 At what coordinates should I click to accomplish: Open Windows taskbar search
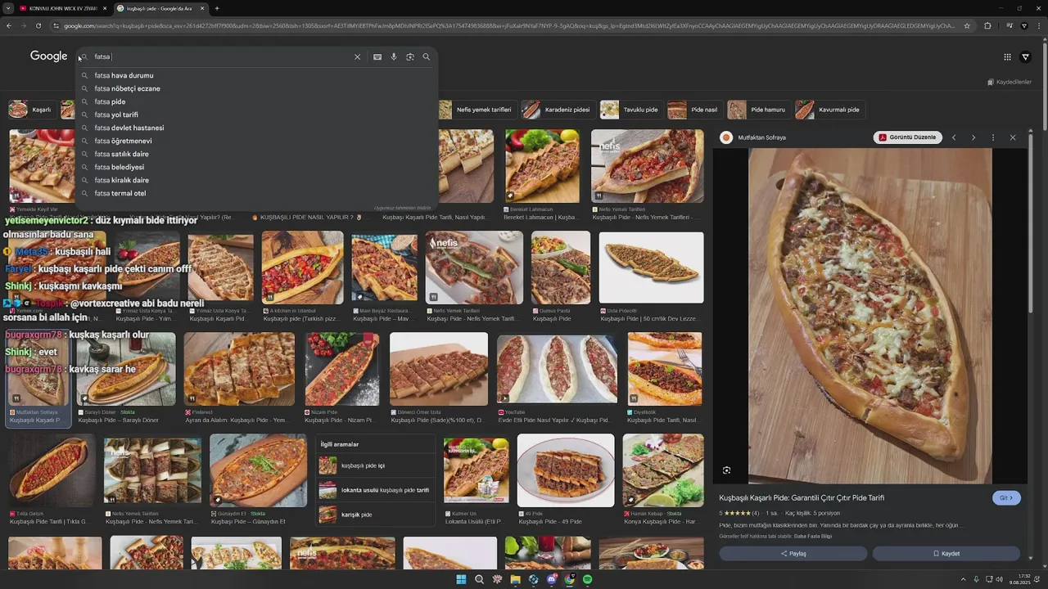[479, 579]
